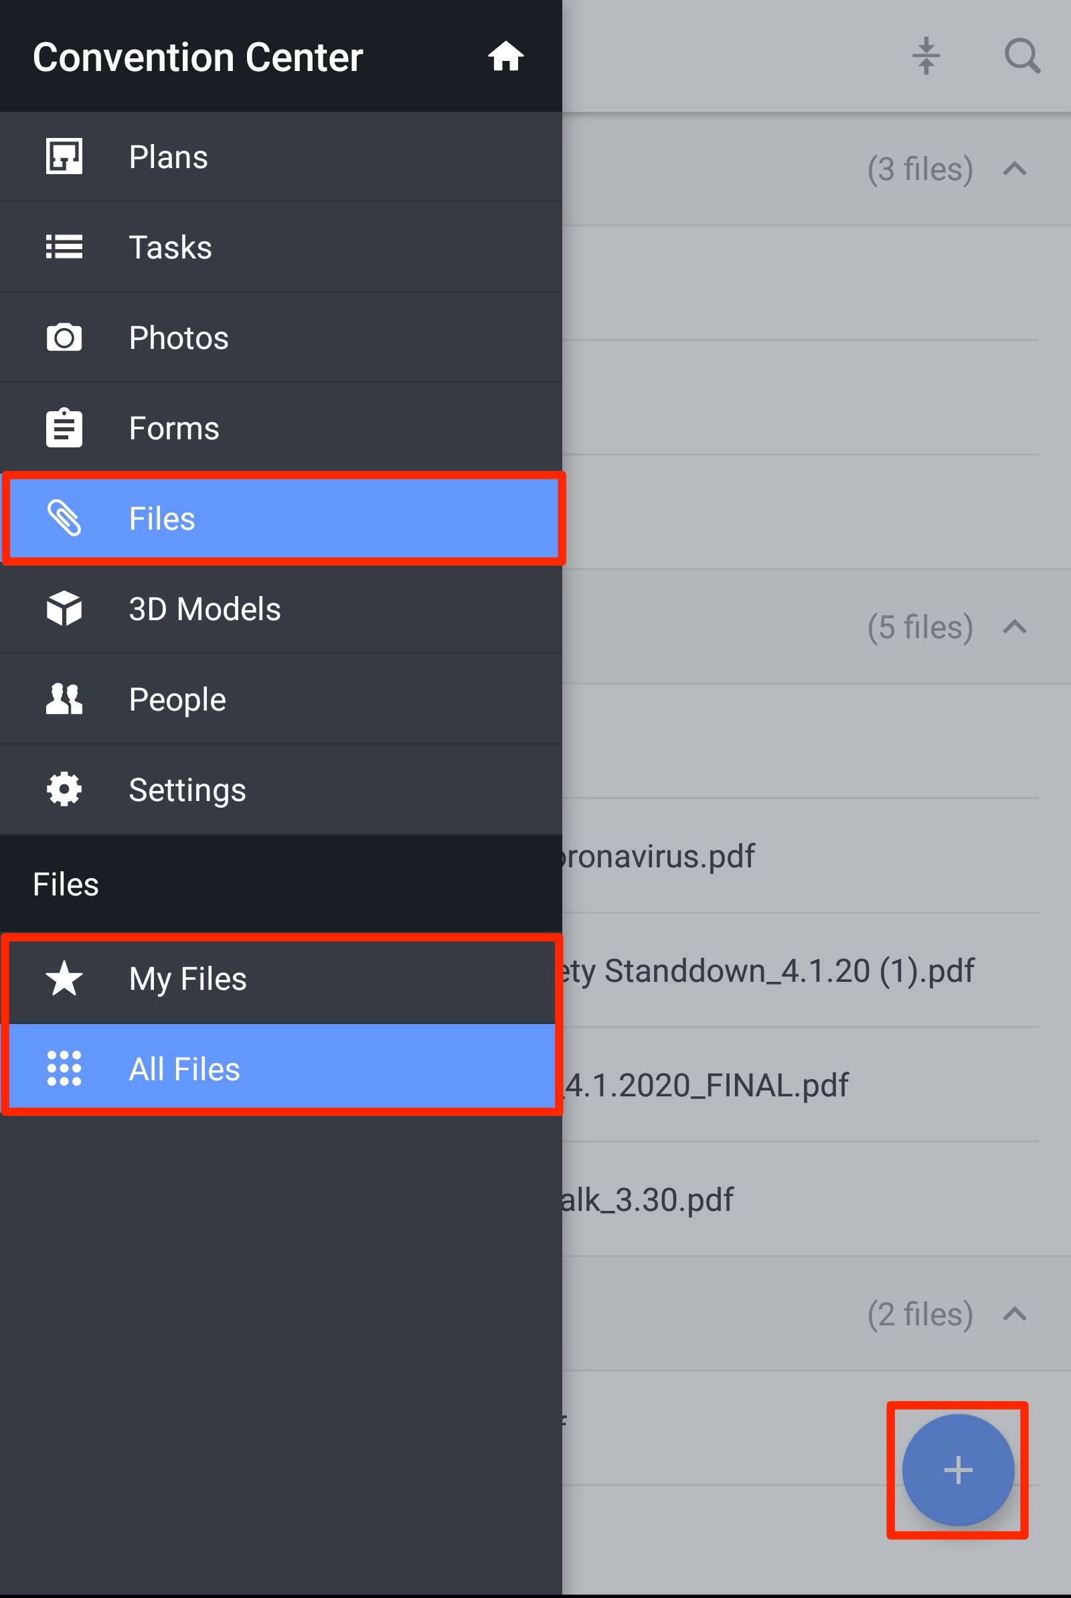Open the Plans section icon
This screenshot has height=1598, width=1071.
coord(64,156)
